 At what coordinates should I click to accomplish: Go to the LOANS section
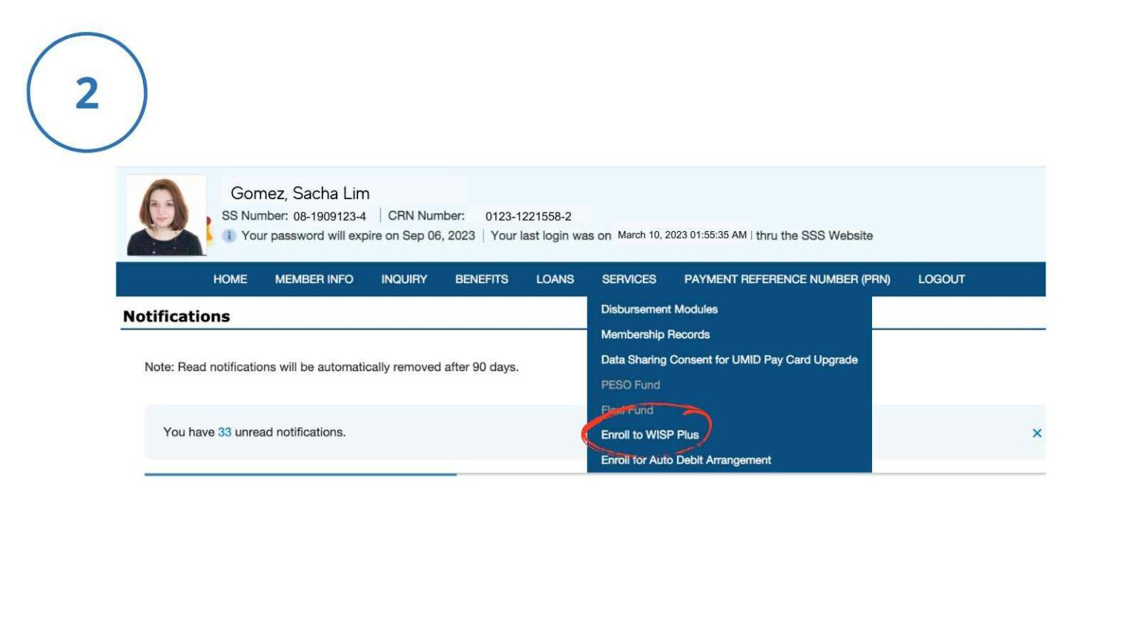click(x=554, y=279)
